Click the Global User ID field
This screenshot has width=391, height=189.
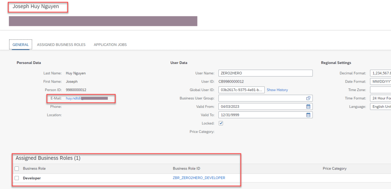(241, 90)
